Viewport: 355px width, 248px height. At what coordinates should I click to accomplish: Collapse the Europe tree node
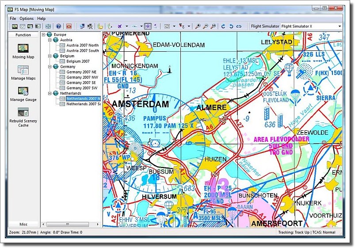[44, 34]
